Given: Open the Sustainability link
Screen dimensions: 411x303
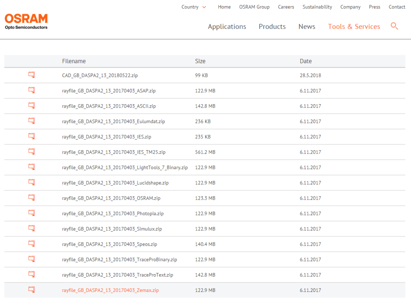Looking at the screenshot, I should pos(317,7).
